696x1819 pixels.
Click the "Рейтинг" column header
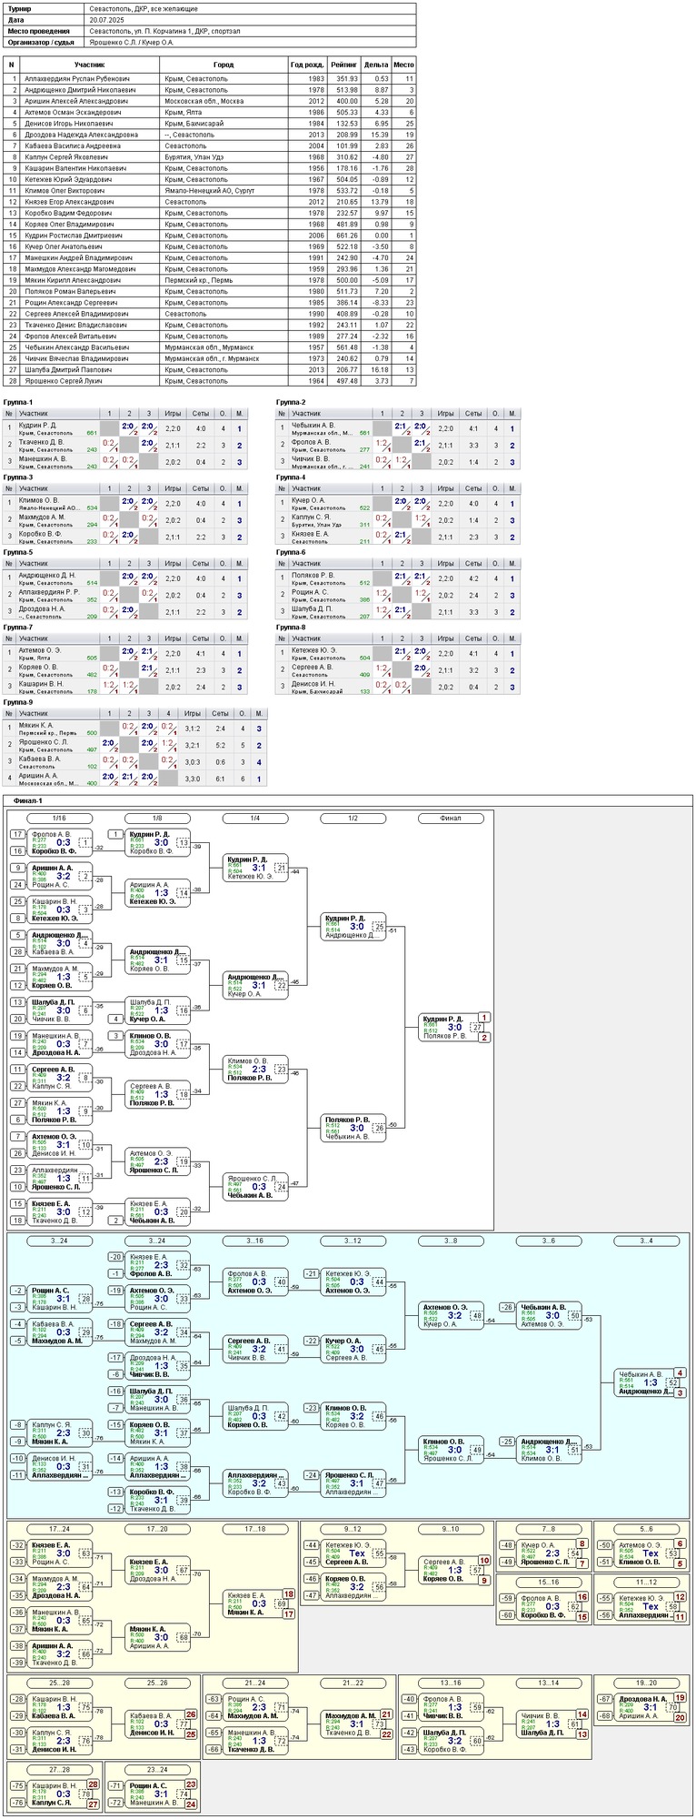click(x=344, y=65)
